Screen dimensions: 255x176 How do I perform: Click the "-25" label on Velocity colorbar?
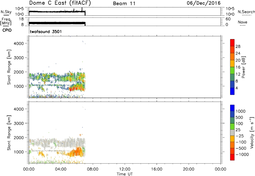240,136
